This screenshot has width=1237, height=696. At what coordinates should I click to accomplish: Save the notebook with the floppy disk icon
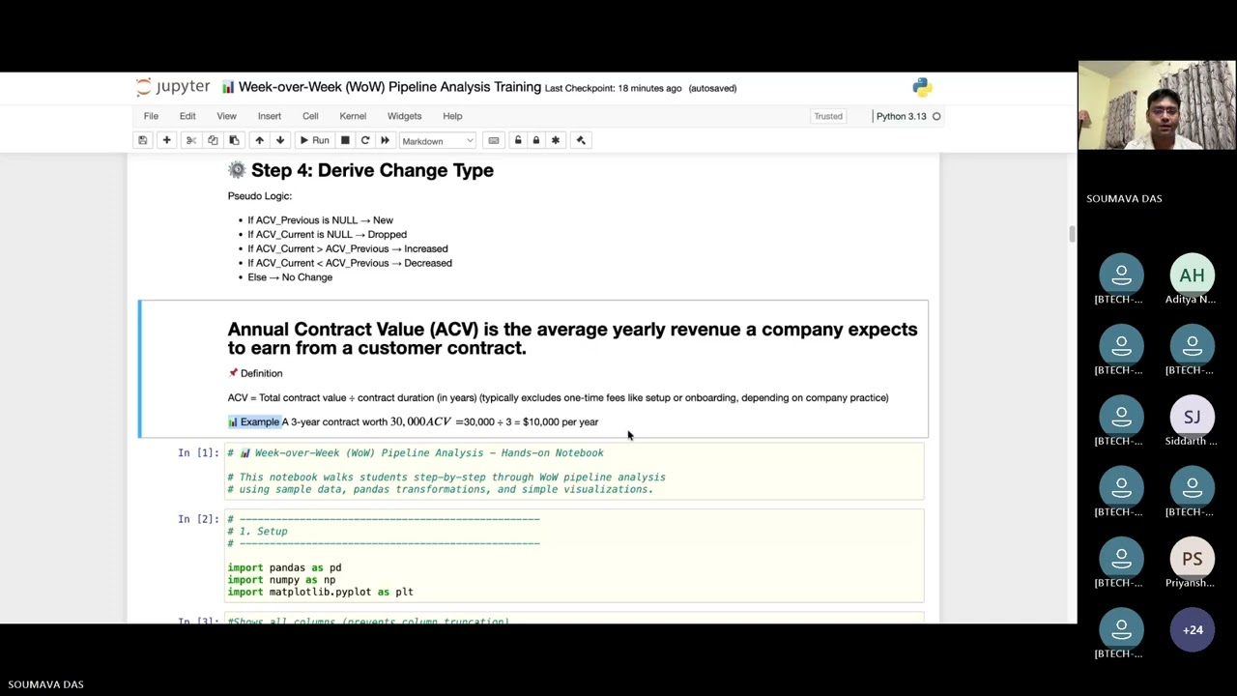click(143, 140)
